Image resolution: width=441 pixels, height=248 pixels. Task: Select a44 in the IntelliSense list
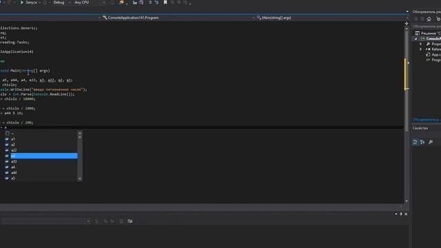pos(41,173)
